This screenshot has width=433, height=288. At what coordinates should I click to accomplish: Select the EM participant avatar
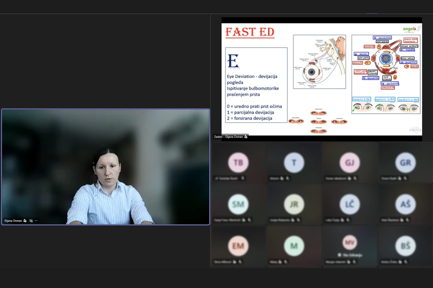[x=238, y=246]
